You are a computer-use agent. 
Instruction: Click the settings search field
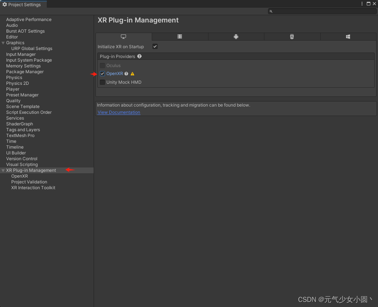pos(322,11)
